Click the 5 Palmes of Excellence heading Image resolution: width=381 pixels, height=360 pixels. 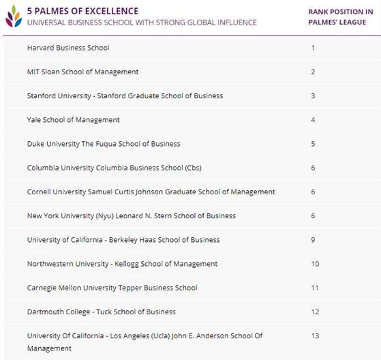(82, 11)
